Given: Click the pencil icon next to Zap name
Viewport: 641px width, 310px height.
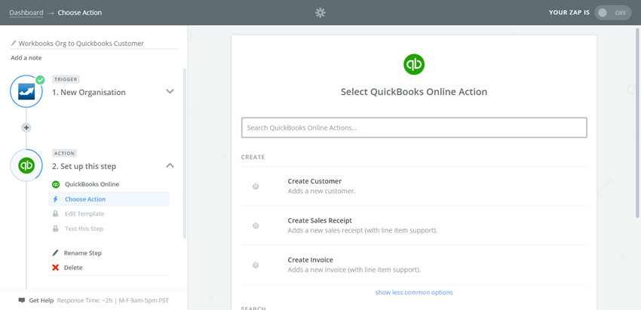Looking at the screenshot, I should pyautogui.click(x=14, y=43).
